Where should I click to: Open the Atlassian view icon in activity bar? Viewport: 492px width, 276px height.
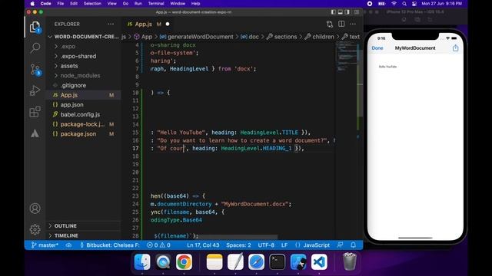coord(35,133)
